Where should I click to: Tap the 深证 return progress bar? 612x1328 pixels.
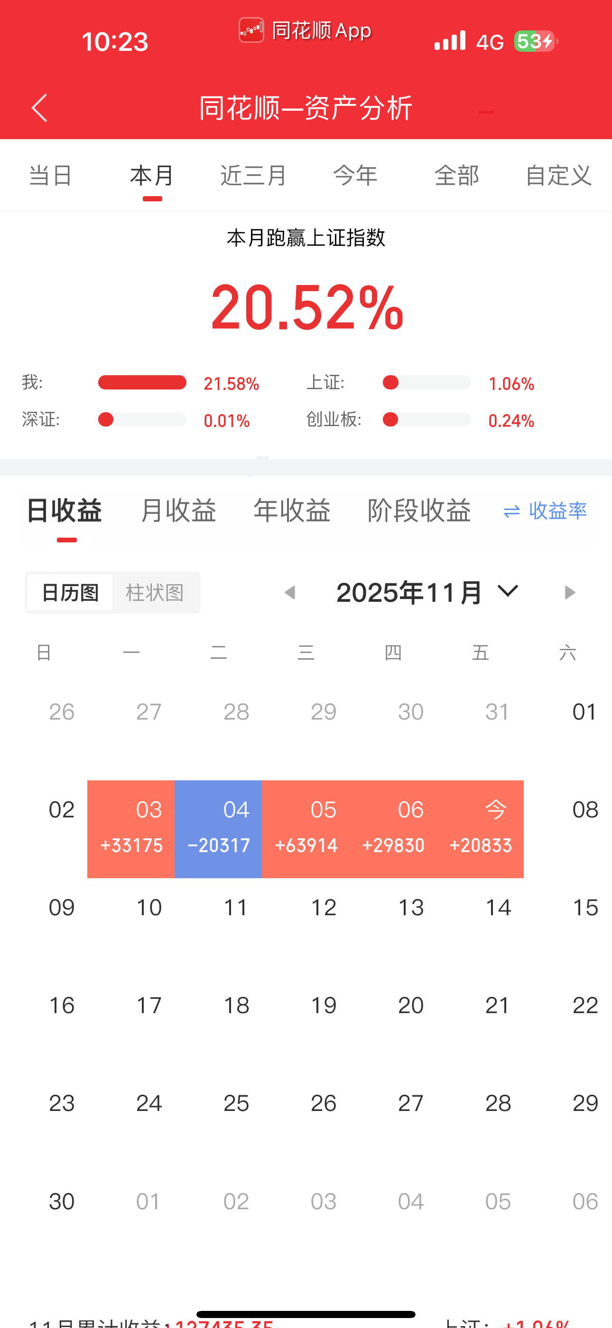[142, 420]
